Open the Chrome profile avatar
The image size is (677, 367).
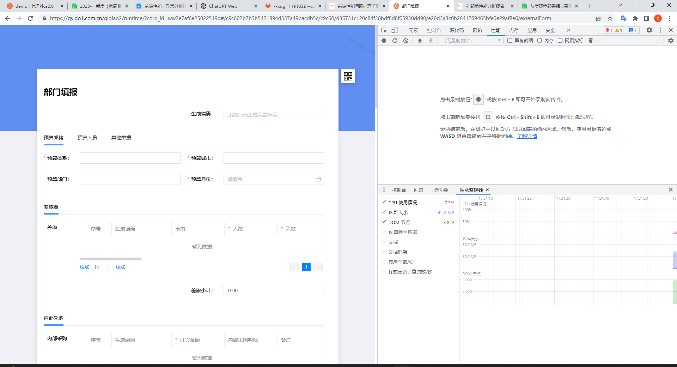tap(658, 18)
